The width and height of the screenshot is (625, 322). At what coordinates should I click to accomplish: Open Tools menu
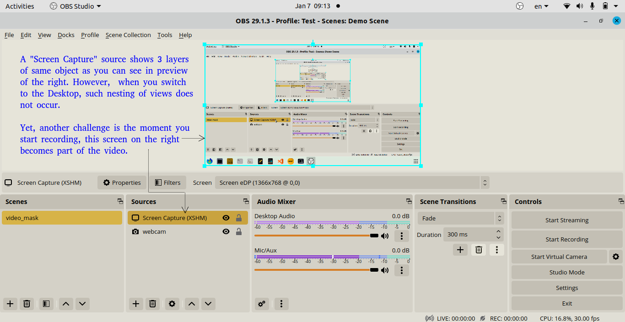pyautogui.click(x=165, y=35)
